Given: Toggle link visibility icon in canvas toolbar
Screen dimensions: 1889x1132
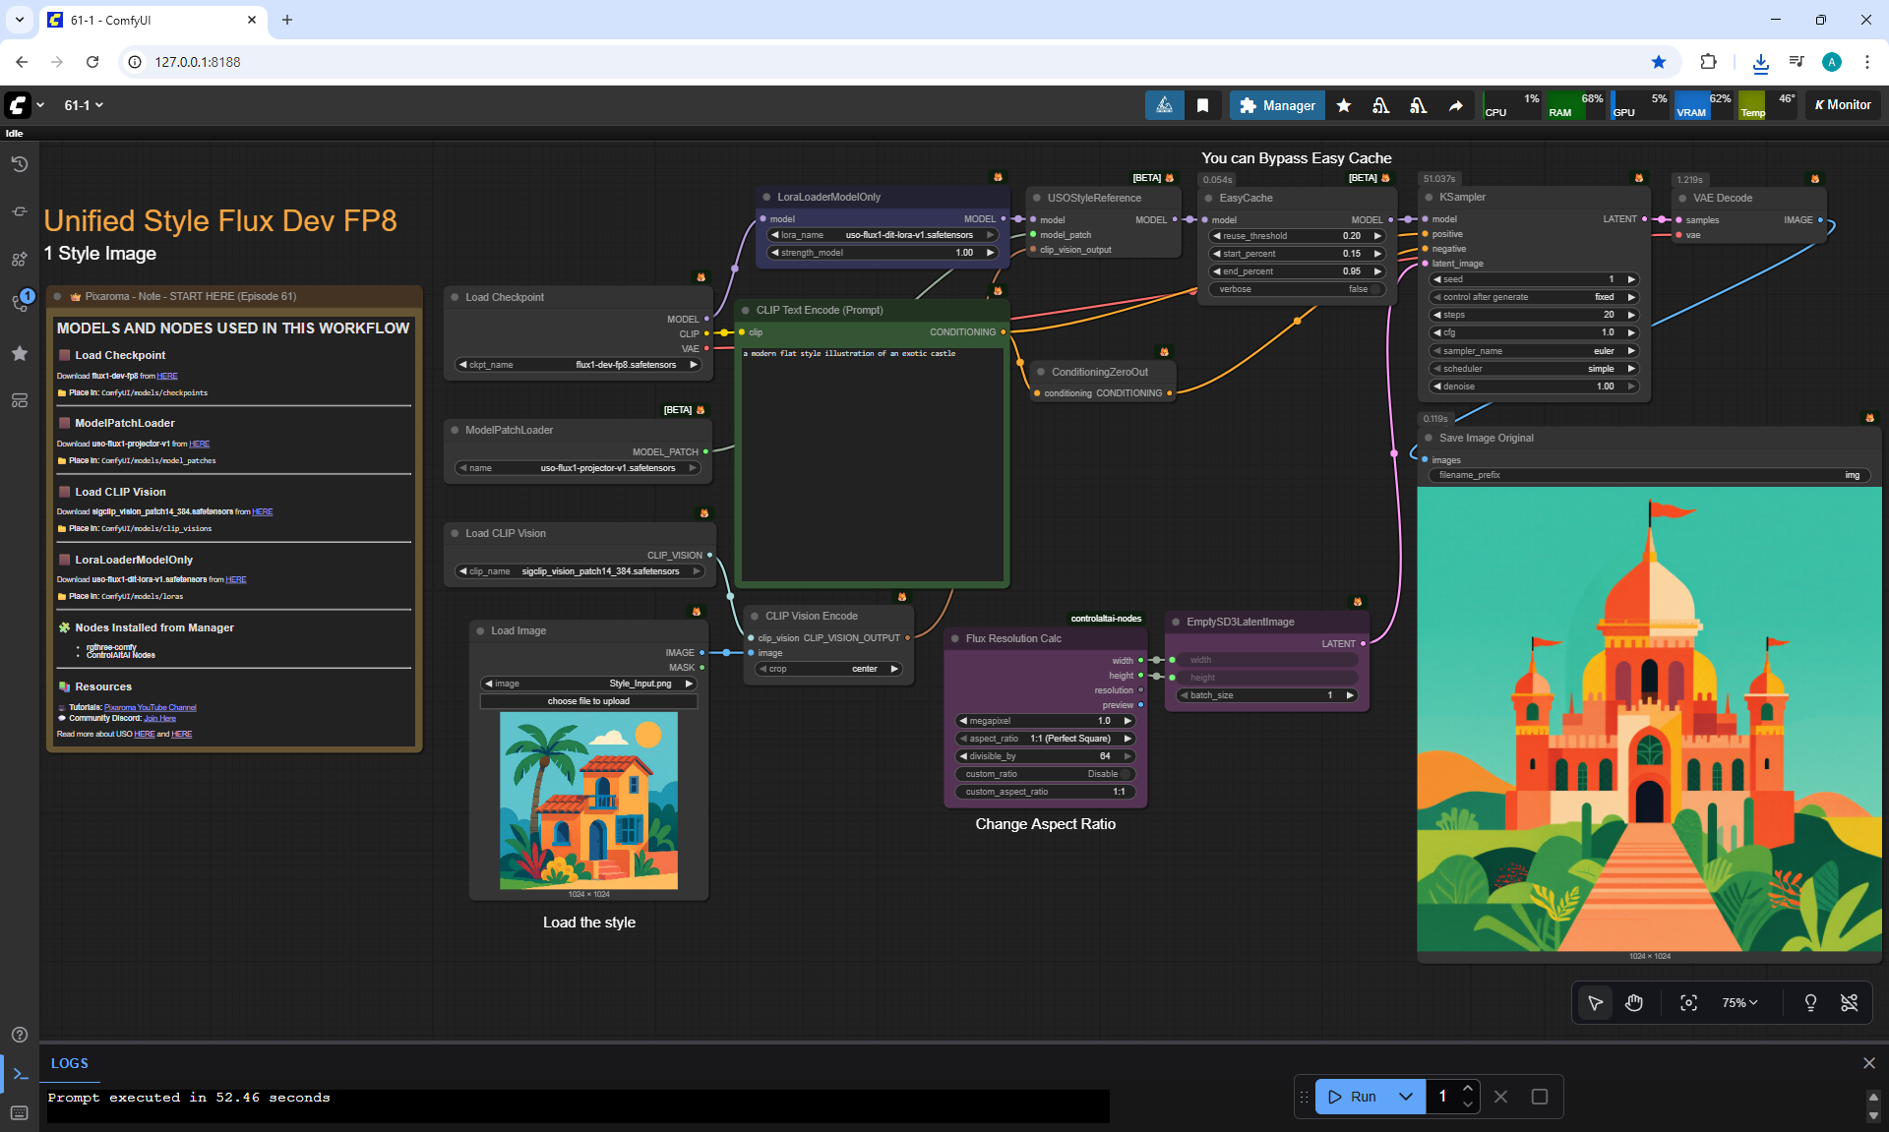Looking at the screenshot, I should (1849, 1002).
